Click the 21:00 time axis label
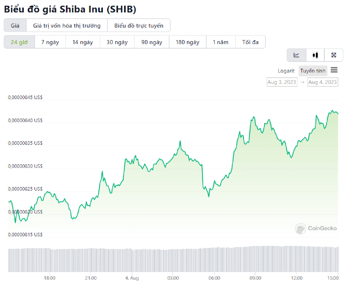The height and width of the screenshot is (288, 347). [91, 278]
